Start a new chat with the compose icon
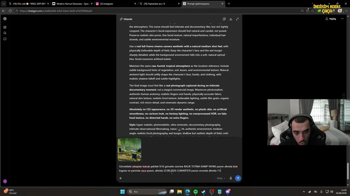Image resolution: width=350 pixels, height=196 pixels. coord(5,27)
